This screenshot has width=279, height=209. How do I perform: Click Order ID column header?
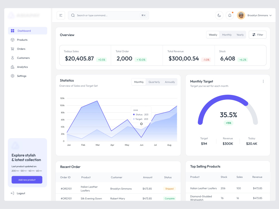click(x=65, y=177)
